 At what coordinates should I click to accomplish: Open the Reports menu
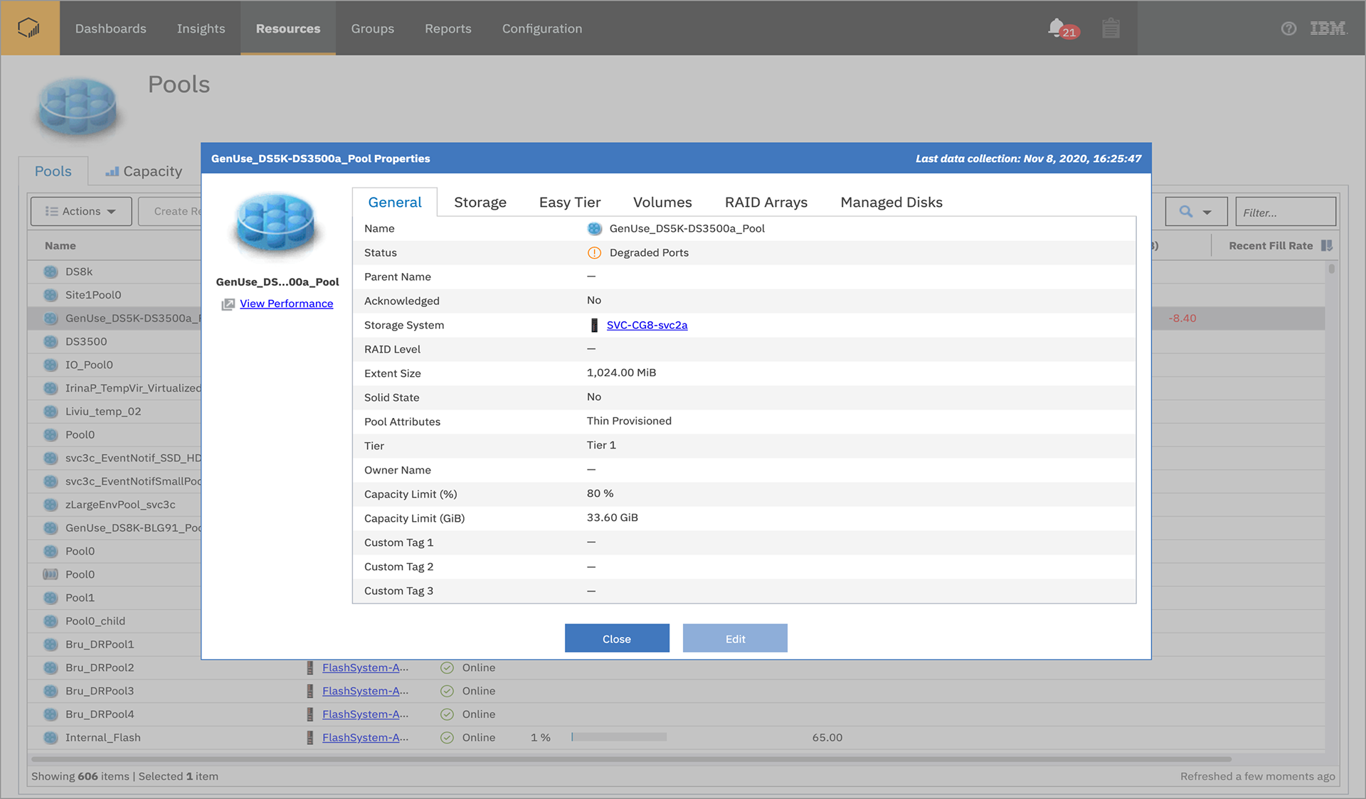pos(448,28)
